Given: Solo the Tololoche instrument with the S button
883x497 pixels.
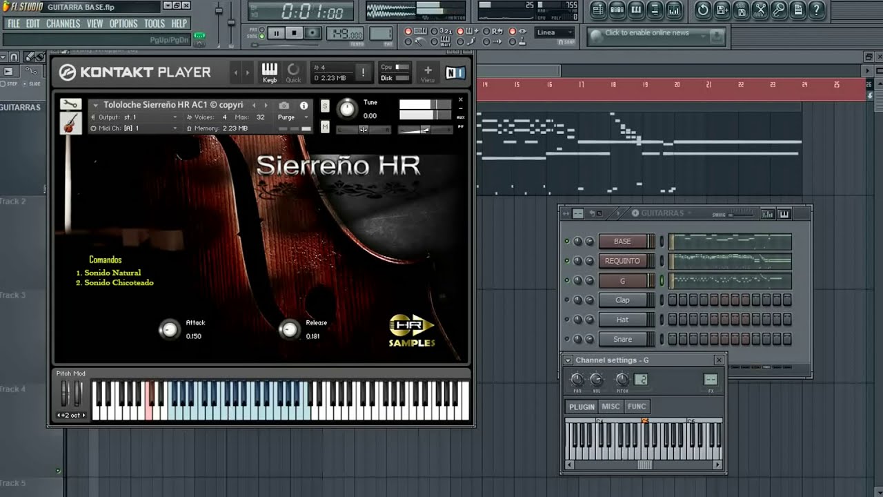Looking at the screenshot, I should pyautogui.click(x=326, y=106).
